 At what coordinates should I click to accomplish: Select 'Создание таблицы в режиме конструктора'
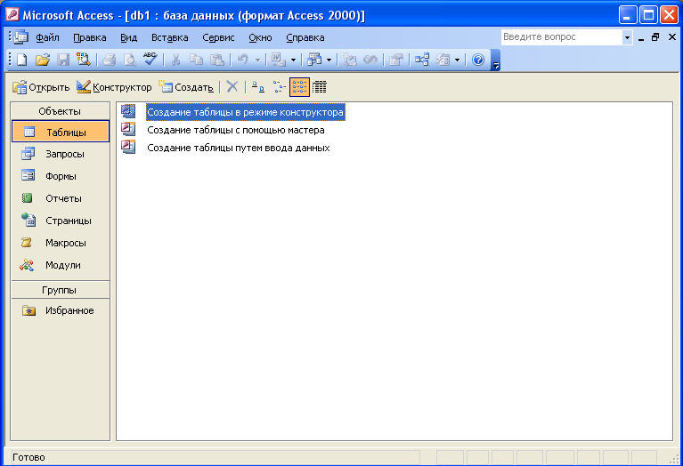tap(245, 112)
